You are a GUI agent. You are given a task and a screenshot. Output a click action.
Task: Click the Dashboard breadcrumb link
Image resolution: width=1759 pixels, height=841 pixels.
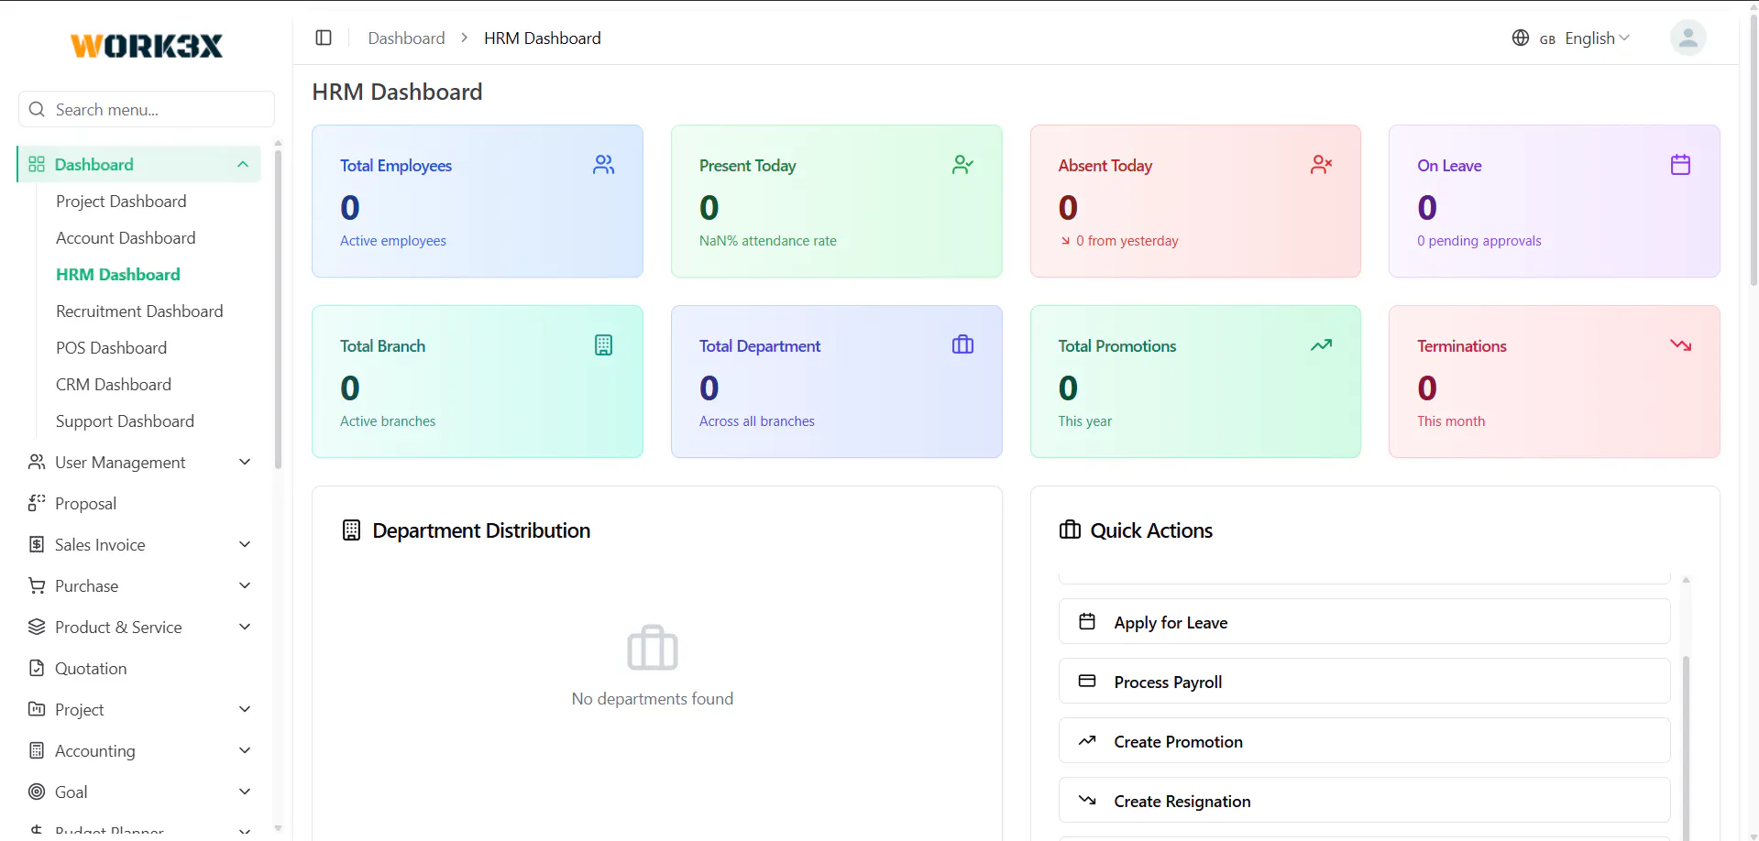tap(406, 38)
